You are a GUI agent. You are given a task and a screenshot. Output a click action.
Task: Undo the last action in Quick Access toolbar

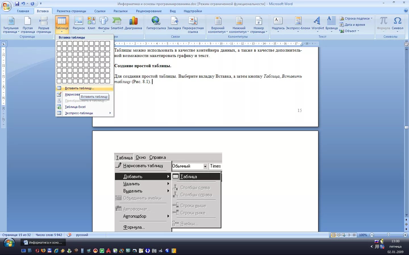click(x=23, y=4)
